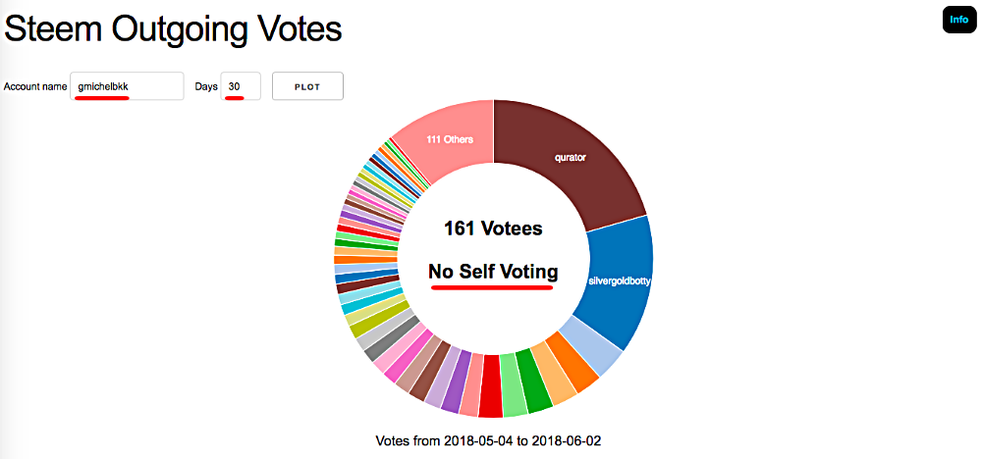Click the Steem Outgoing Votes heading
Screen dimensions: 982x459
pyautogui.click(x=174, y=29)
